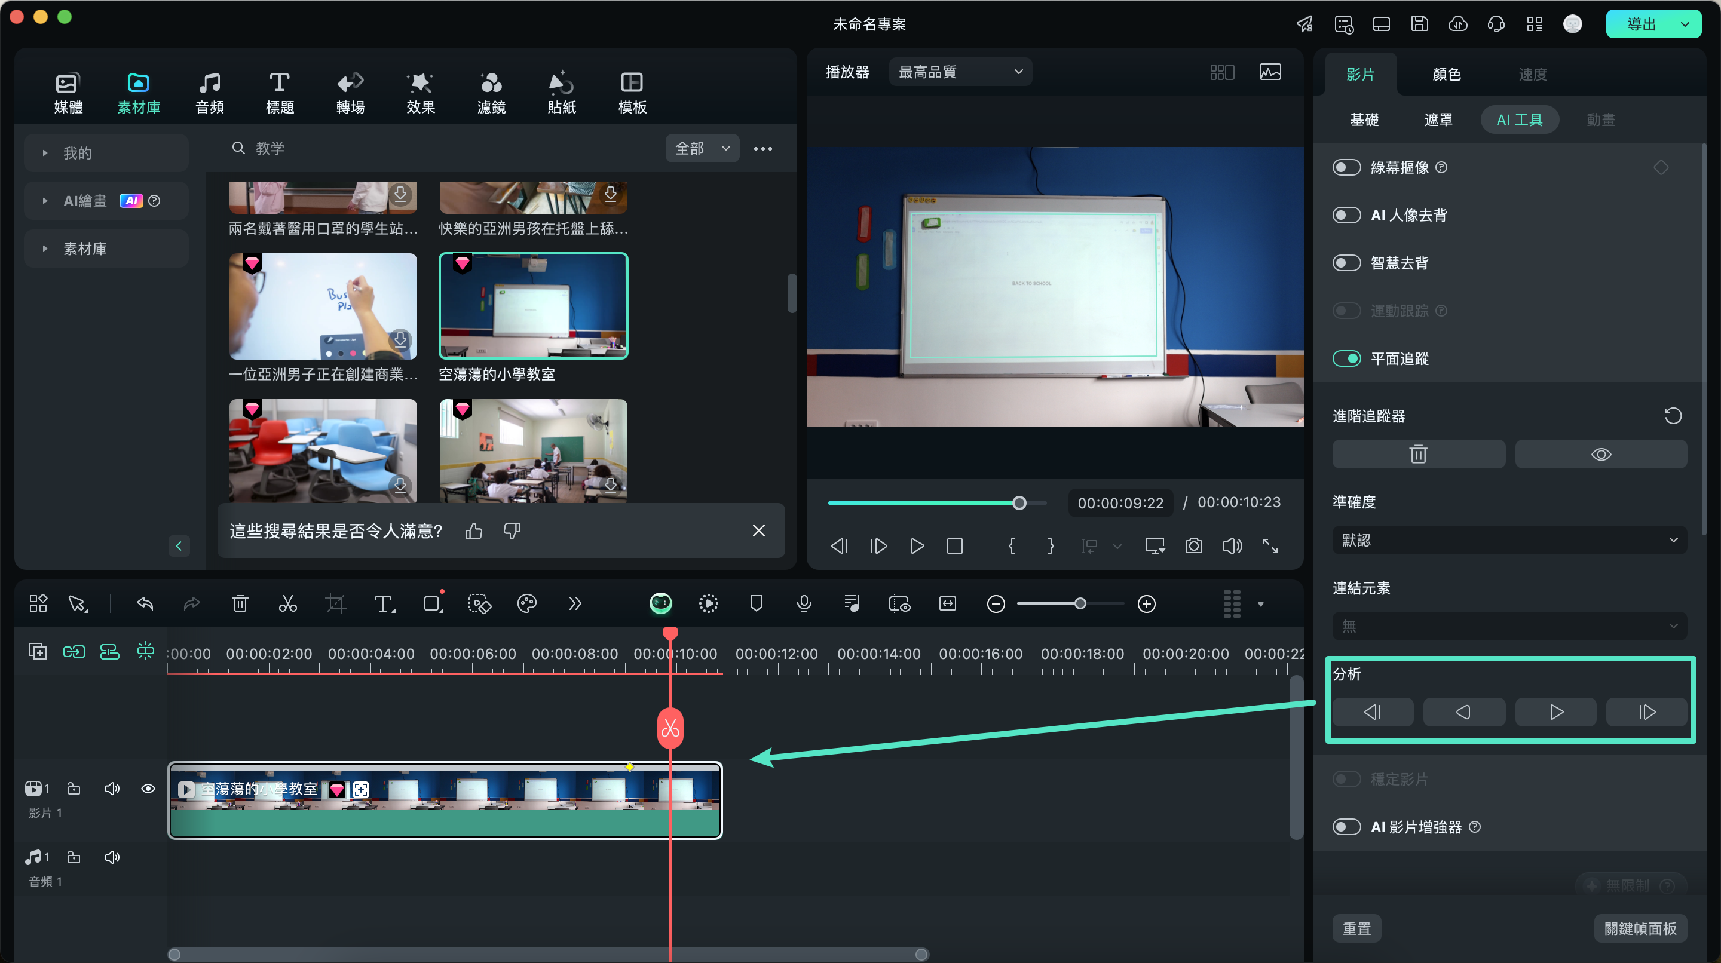Click the scissors/cut tool icon
Viewport: 1721px width, 963px height.
coord(287,604)
